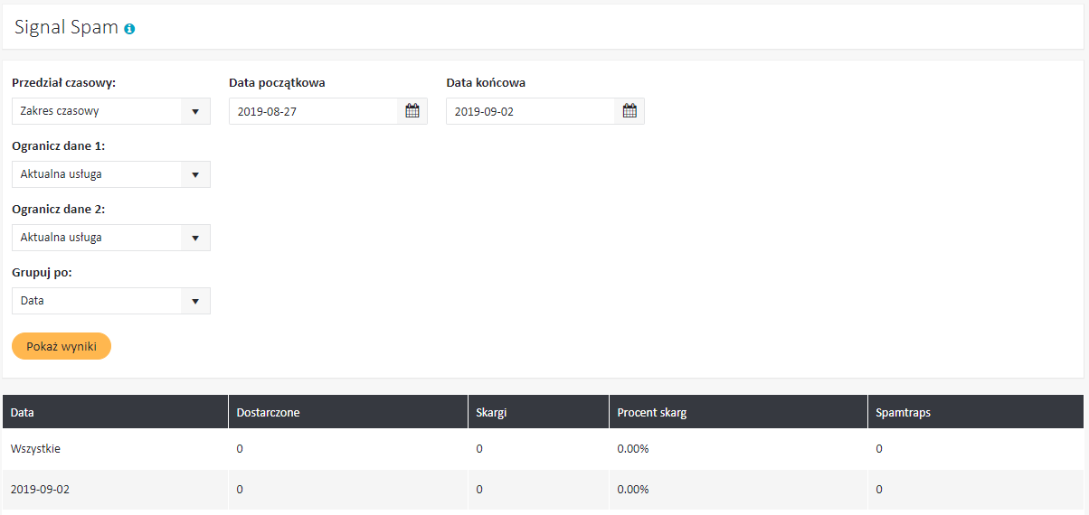Viewport: 1089px width, 515px height.
Task: Click the Signal Spam page title
Action: [67, 27]
